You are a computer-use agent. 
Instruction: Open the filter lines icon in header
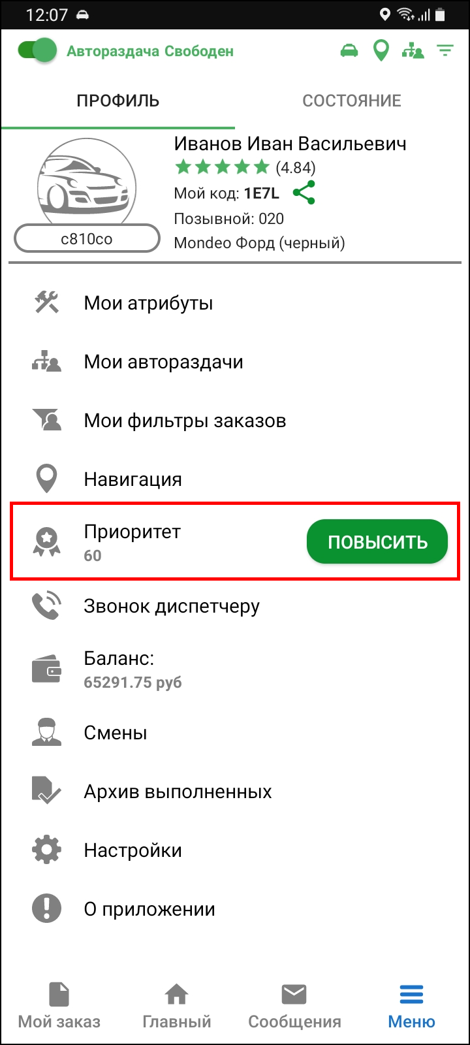click(x=445, y=50)
